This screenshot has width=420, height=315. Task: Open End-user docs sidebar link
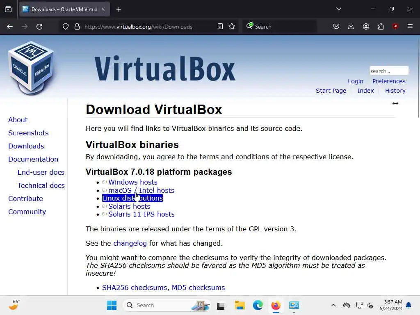[41, 172]
